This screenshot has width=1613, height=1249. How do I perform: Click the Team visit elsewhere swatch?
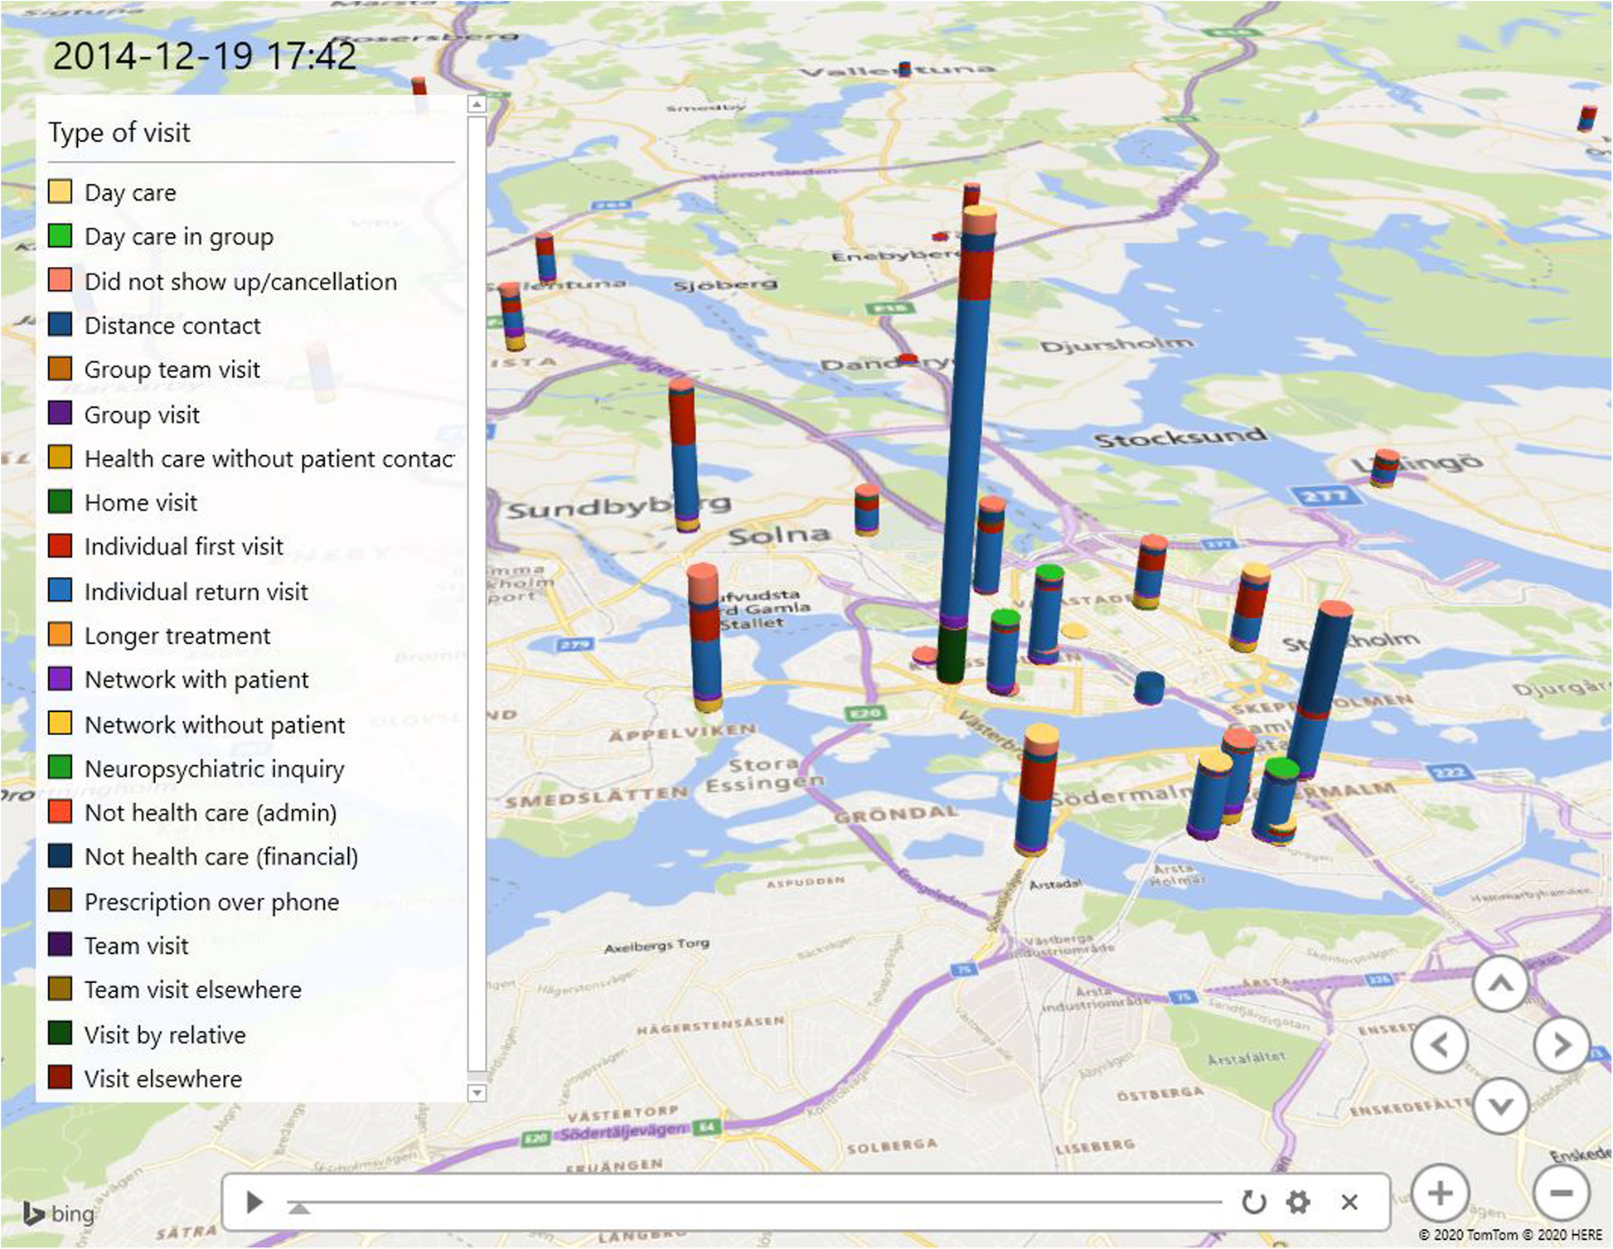(60, 989)
